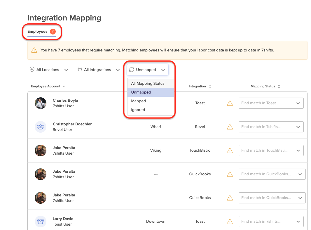Pick Ignored in the mapping status menu

coord(138,110)
